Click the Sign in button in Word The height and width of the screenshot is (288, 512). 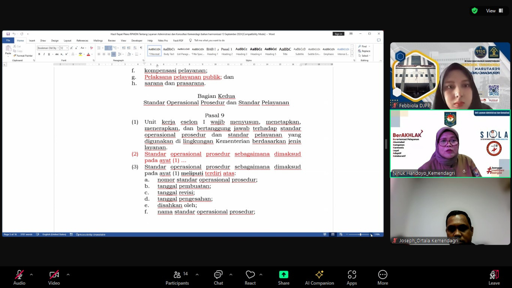tap(338, 34)
